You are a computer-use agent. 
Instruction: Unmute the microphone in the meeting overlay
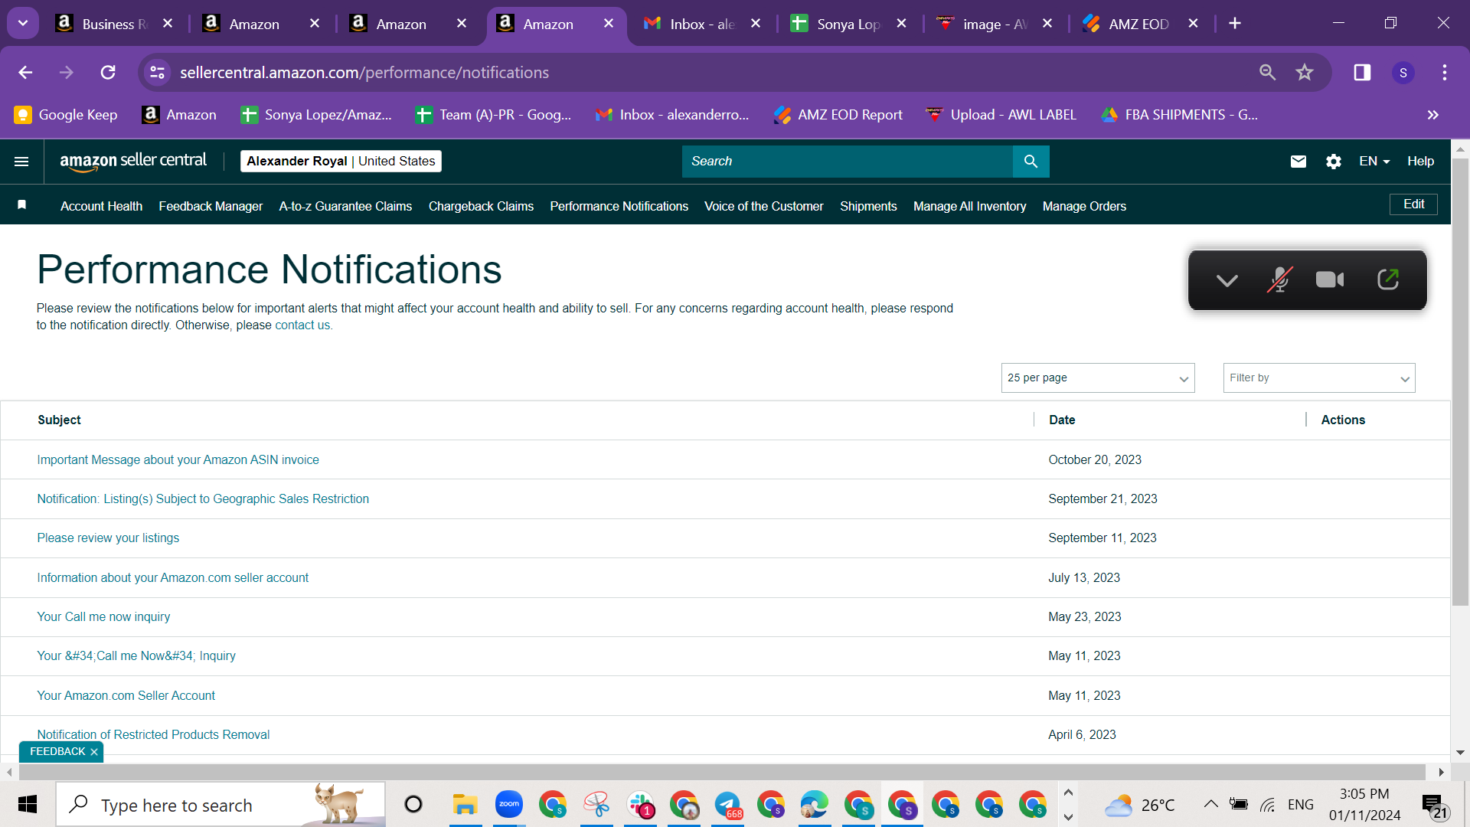coord(1279,280)
